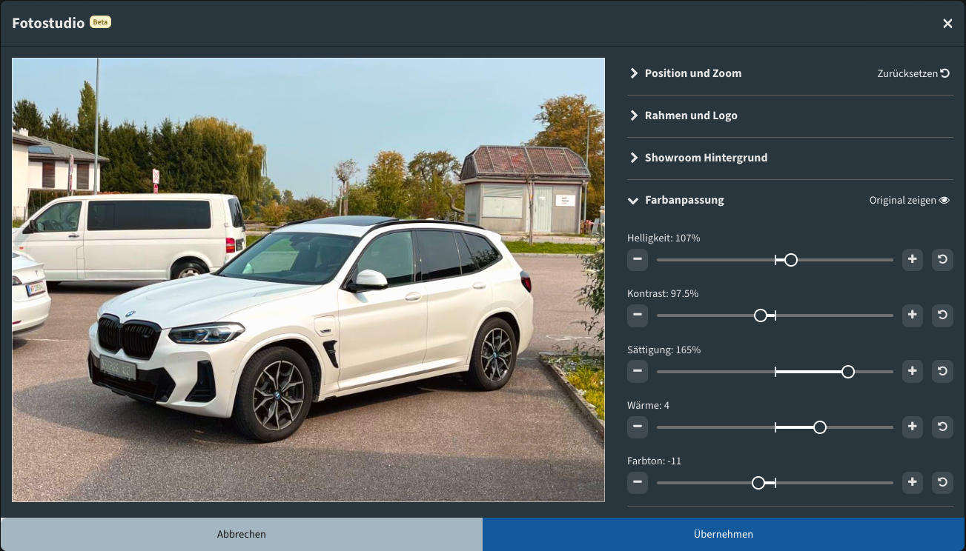Image resolution: width=966 pixels, height=551 pixels.
Task: Reset the Farbton value
Action: tap(942, 483)
